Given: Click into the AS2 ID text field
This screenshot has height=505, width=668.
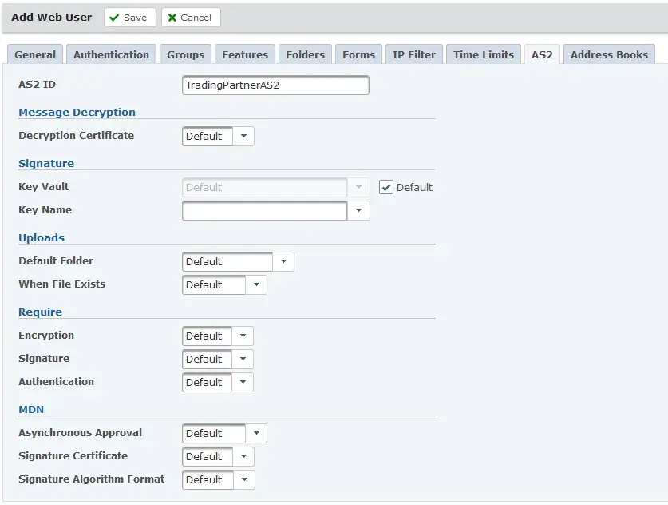Looking at the screenshot, I should [x=275, y=85].
